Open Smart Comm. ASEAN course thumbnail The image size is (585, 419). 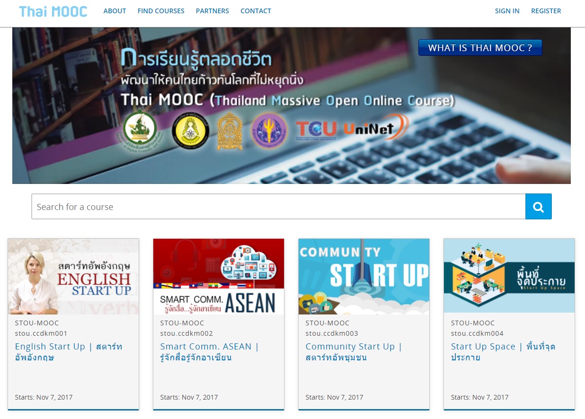coord(219,277)
